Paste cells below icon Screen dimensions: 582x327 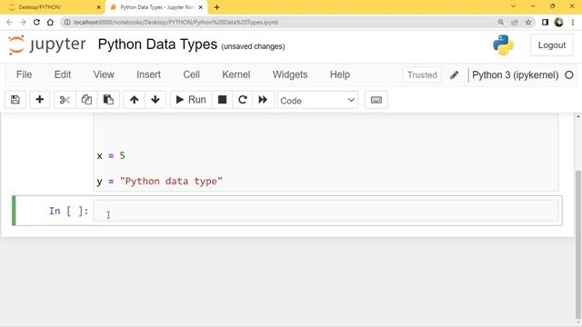pos(108,100)
